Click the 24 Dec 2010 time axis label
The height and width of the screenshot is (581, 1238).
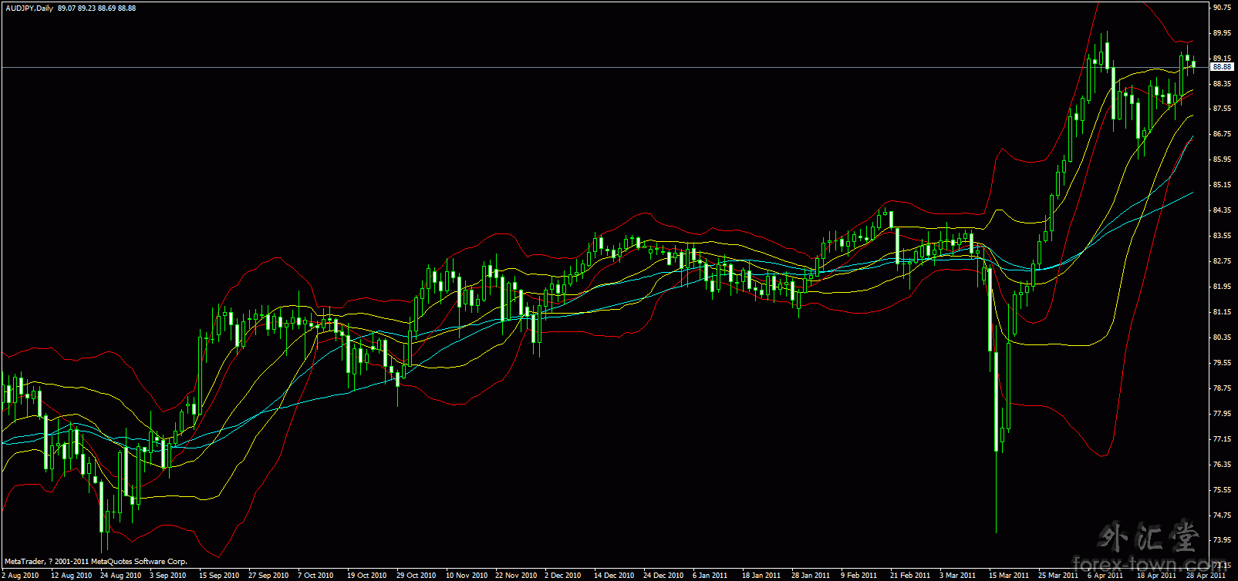[x=663, y=575]
